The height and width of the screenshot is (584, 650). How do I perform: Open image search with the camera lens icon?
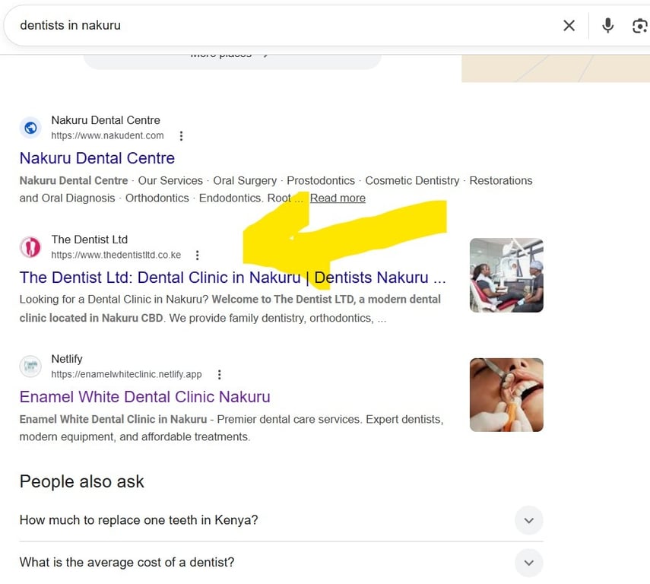[640, 26]
